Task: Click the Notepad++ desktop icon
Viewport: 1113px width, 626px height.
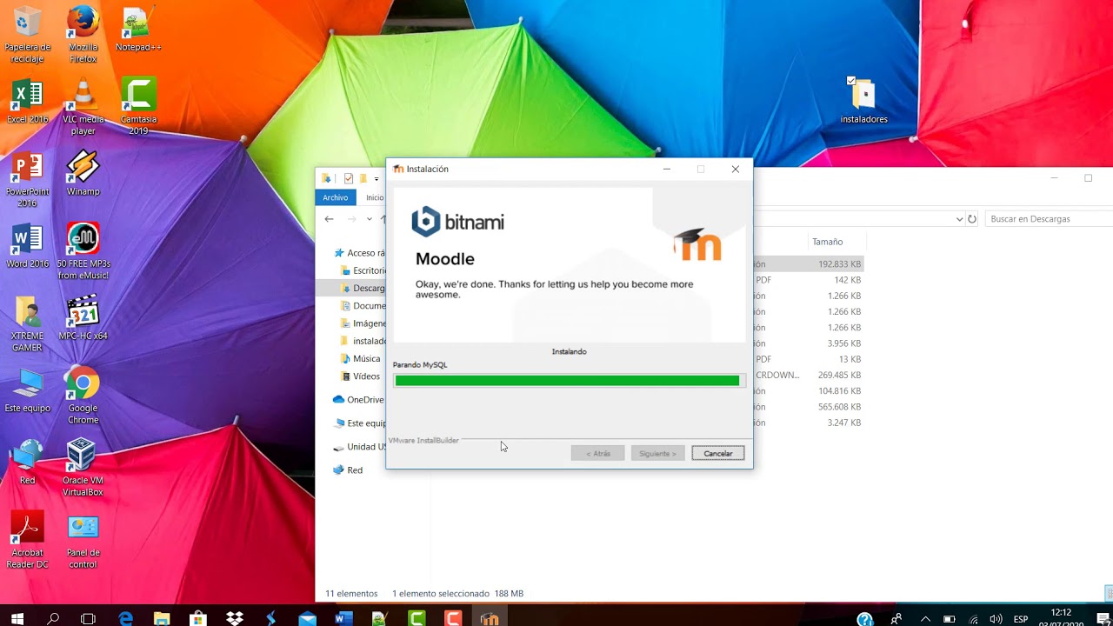Action: point(138,30)
